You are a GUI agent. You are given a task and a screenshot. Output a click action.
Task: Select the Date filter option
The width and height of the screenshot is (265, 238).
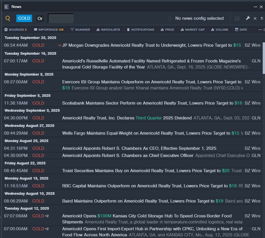click(x=241, y=29)
